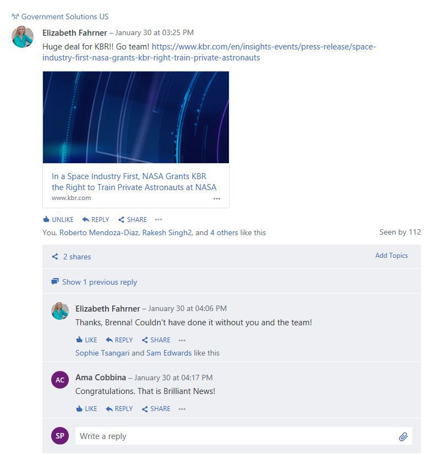The height and width of the screenshot is (455, 432).
Task: Reply to Elizabeth's 04:06 PM comment
Action: click(x=119, y=340)
